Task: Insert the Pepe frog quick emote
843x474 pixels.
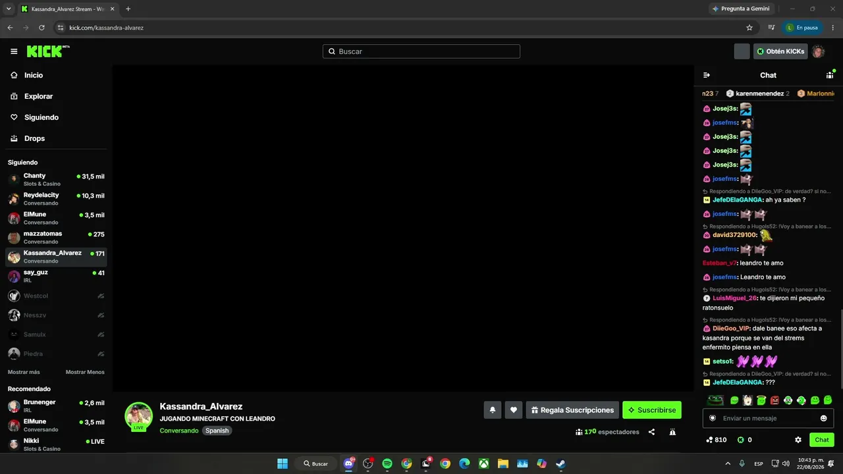Action: (x=716, y=400)
